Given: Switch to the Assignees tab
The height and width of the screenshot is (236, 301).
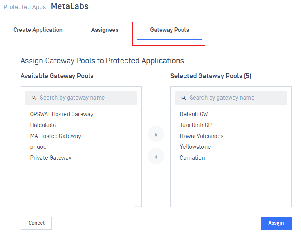Looking at the screenshot, I should [x=105, y=30].
